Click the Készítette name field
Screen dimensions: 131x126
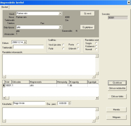(x=29, y=103)
